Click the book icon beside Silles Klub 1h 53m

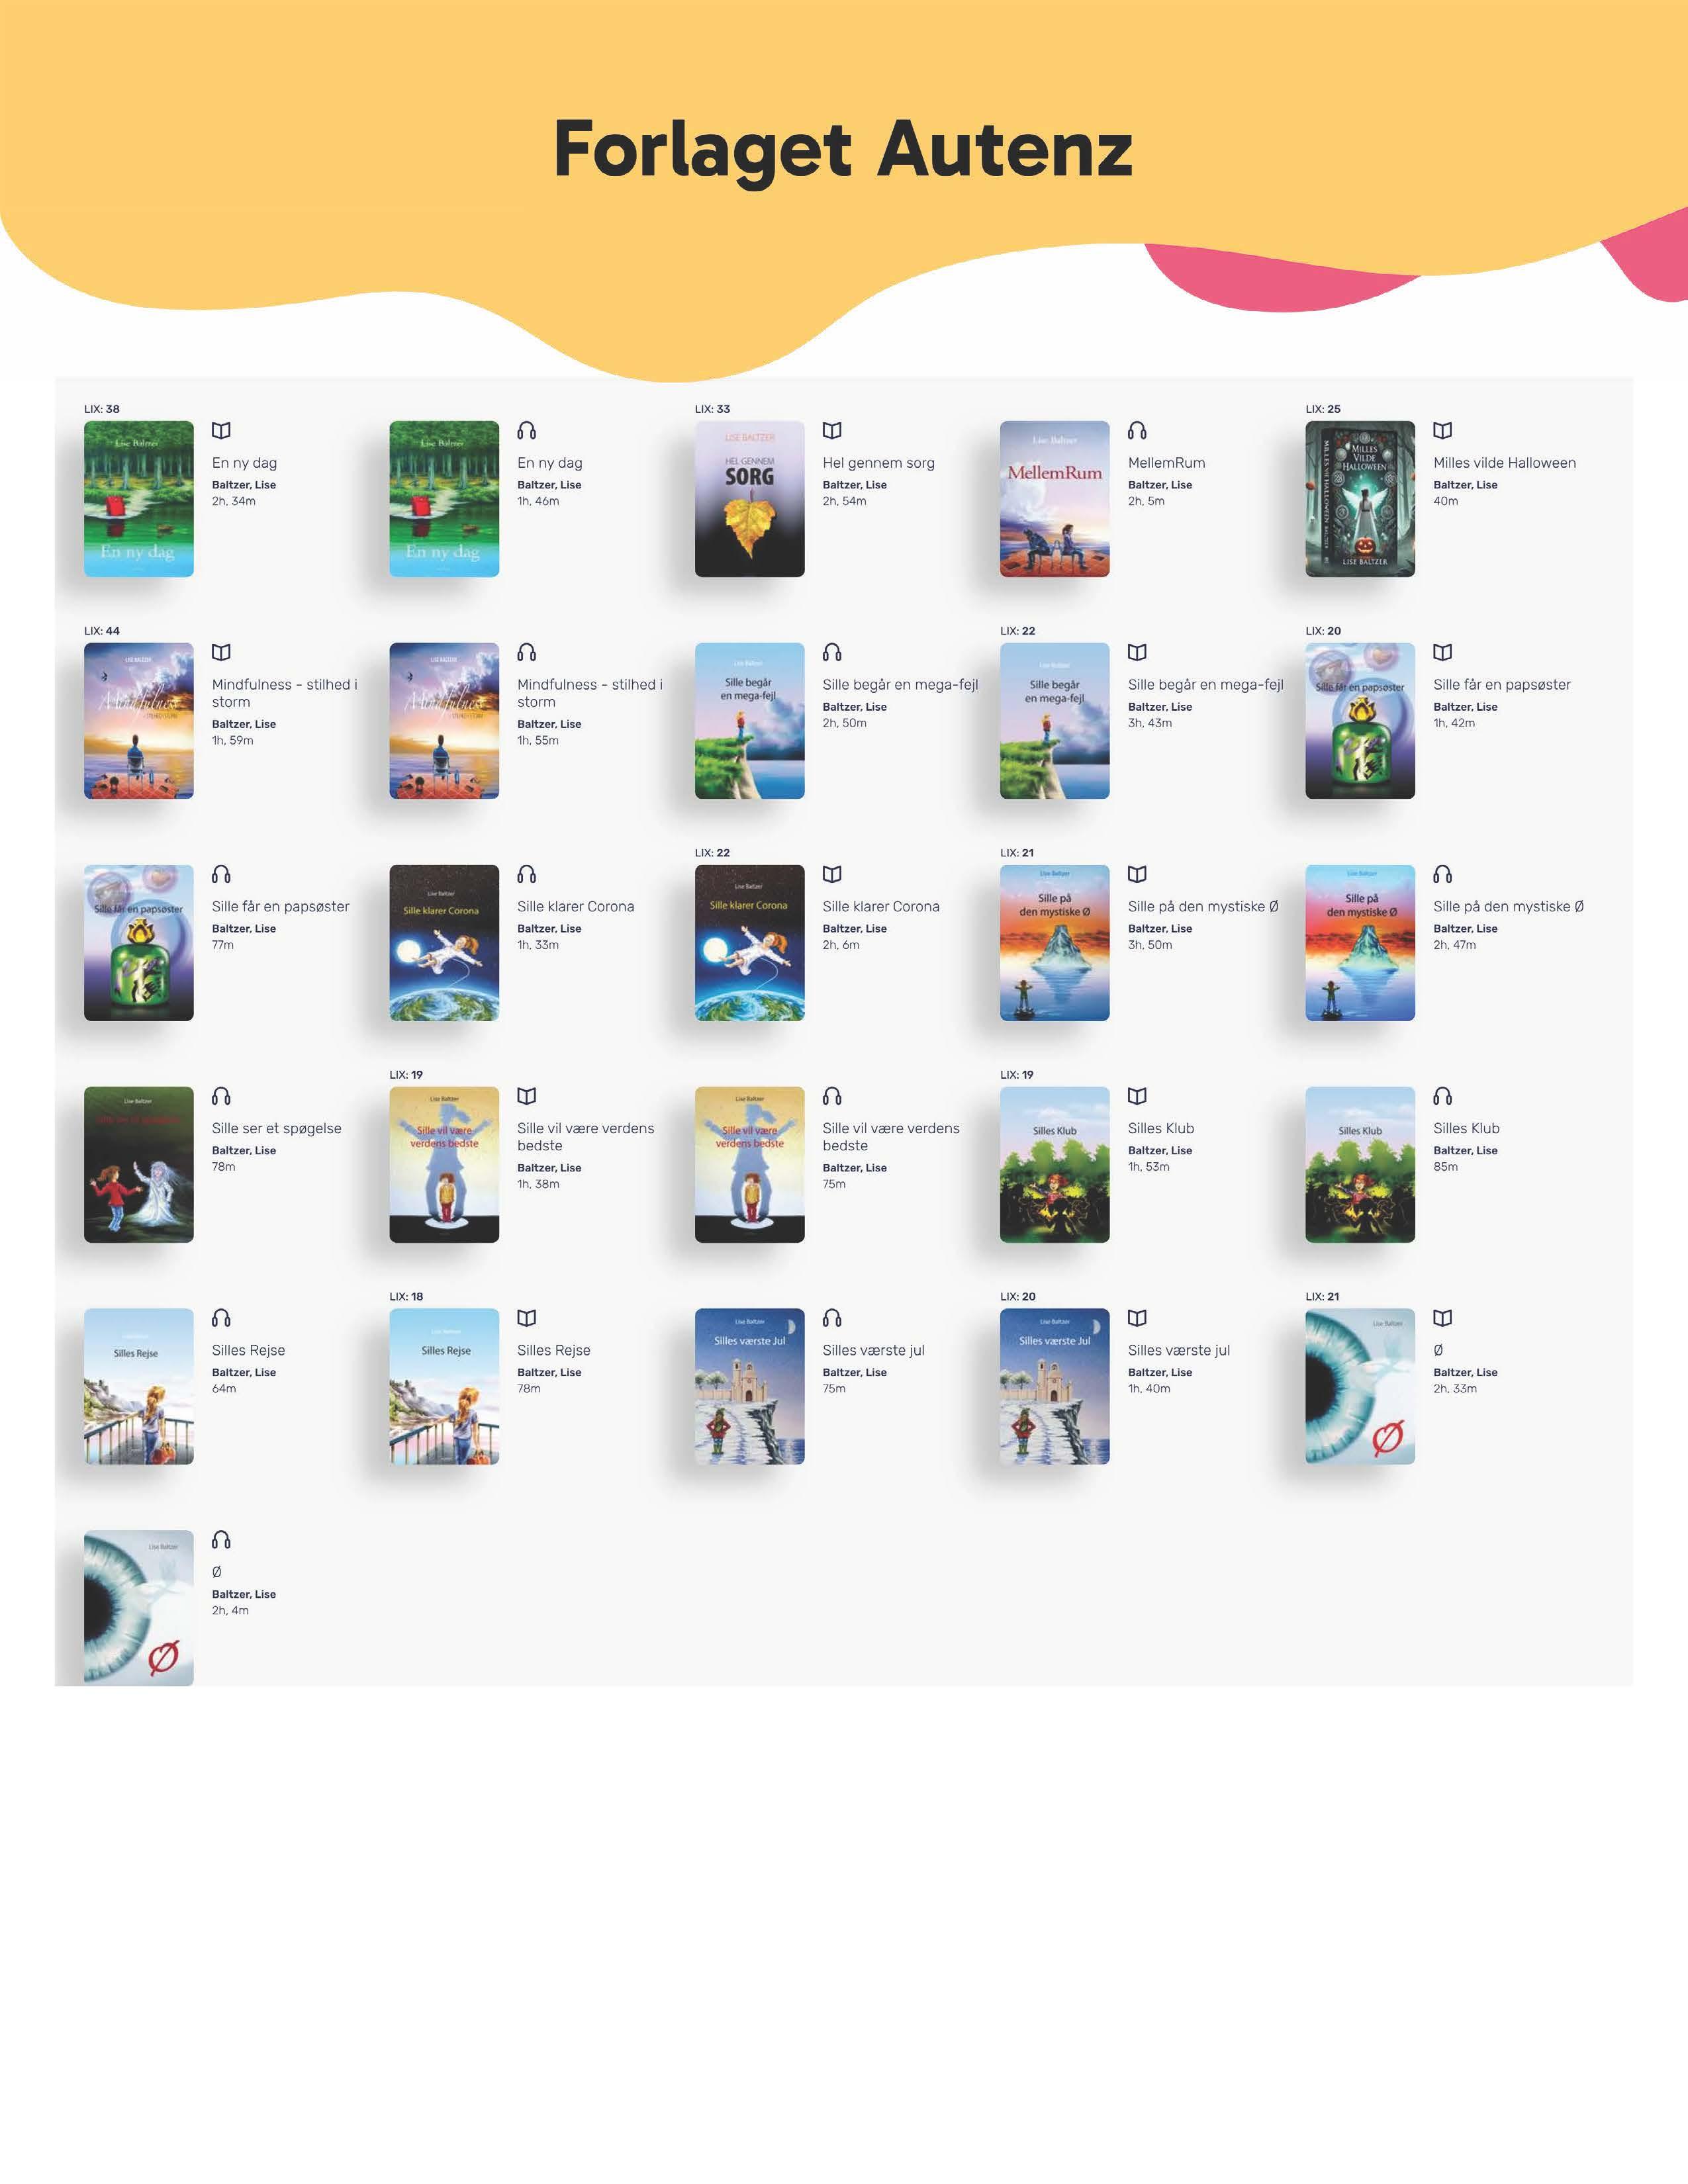pyautogui.click(x=1137, y=1096)
